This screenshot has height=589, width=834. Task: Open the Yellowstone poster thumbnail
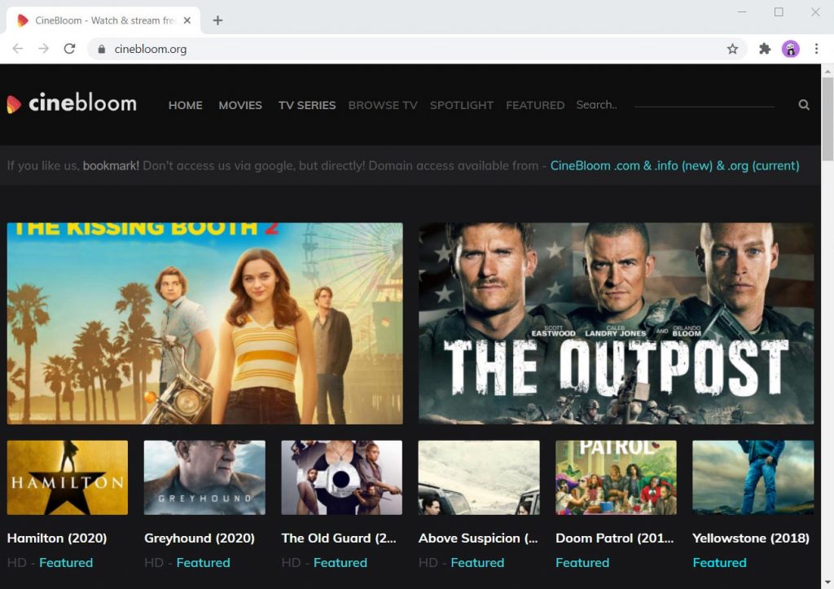pyautogui.click(x=753, y=477)
